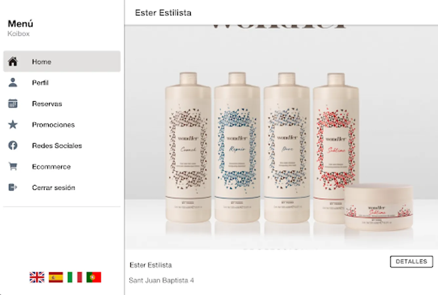
Task: Click the Ester Estilista salon name
Action: click(x=150, y=265)
